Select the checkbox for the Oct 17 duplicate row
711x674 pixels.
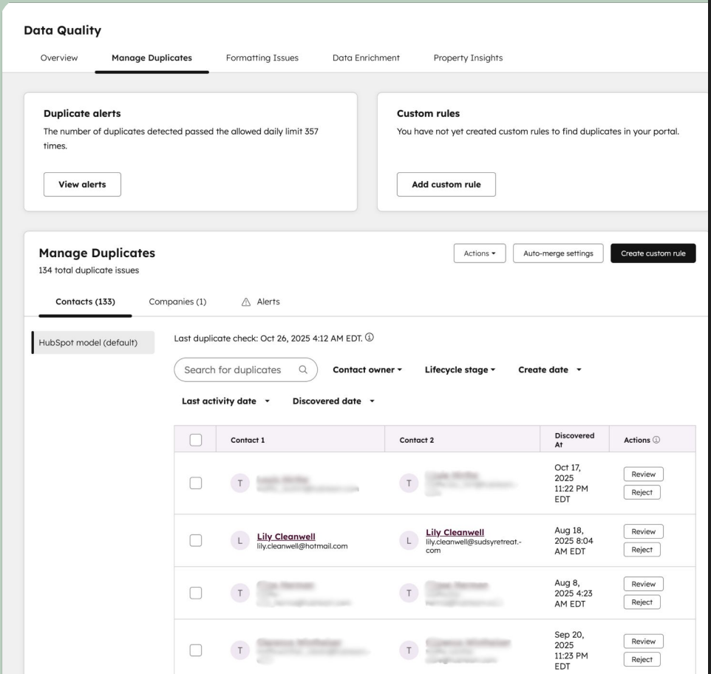point(196,483)
